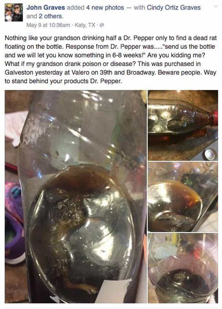Open John Graves' profile picture

[x=14, y=12]
